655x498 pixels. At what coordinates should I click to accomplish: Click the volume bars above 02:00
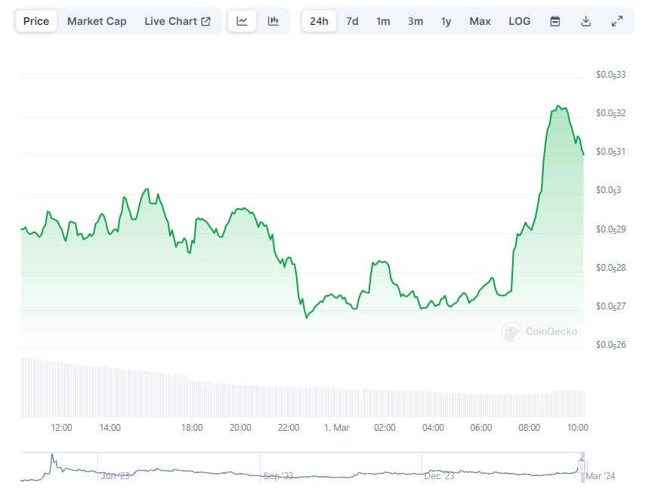click(x=385, y=403)
